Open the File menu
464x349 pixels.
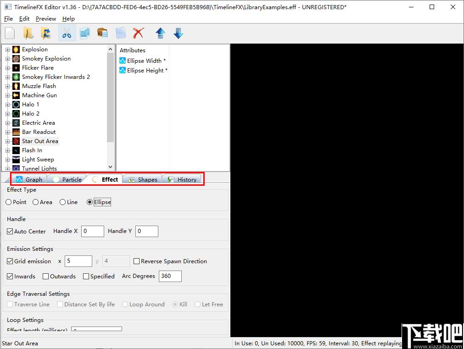(8, 19)
